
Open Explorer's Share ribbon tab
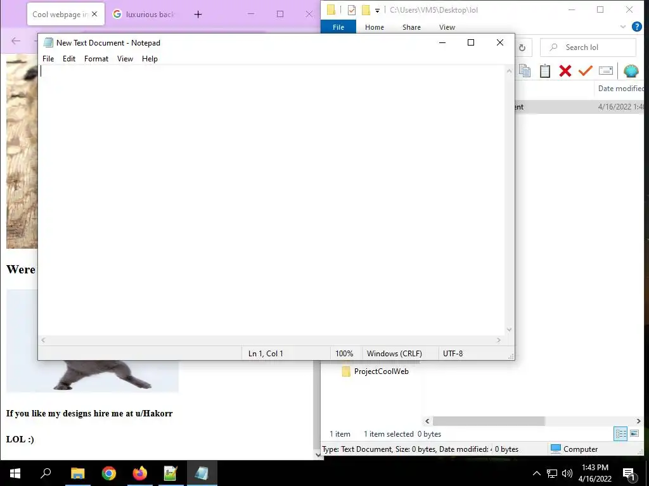coord(411,27)
